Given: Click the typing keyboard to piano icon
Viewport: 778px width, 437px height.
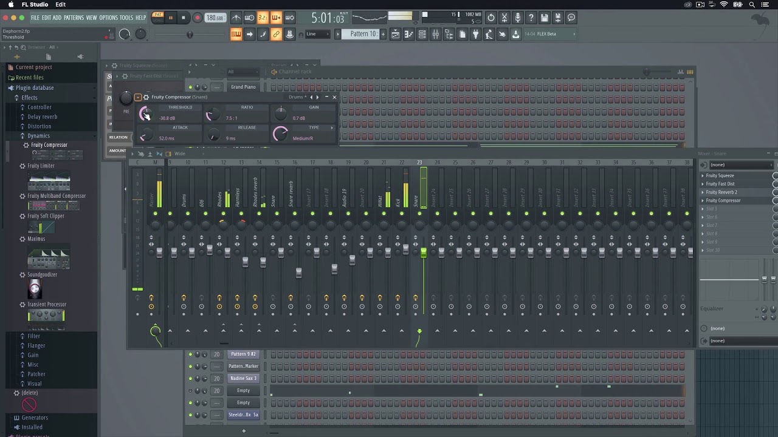Looking at the screenshot, I should point(236,34).
